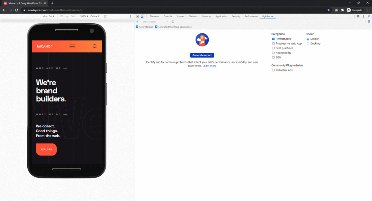Open the Extensions puzzle icon
This screenshot has width=372, height=201.
point(343,10)
